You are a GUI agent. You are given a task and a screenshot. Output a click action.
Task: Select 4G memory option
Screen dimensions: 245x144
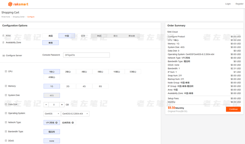(x=84, y=86)
